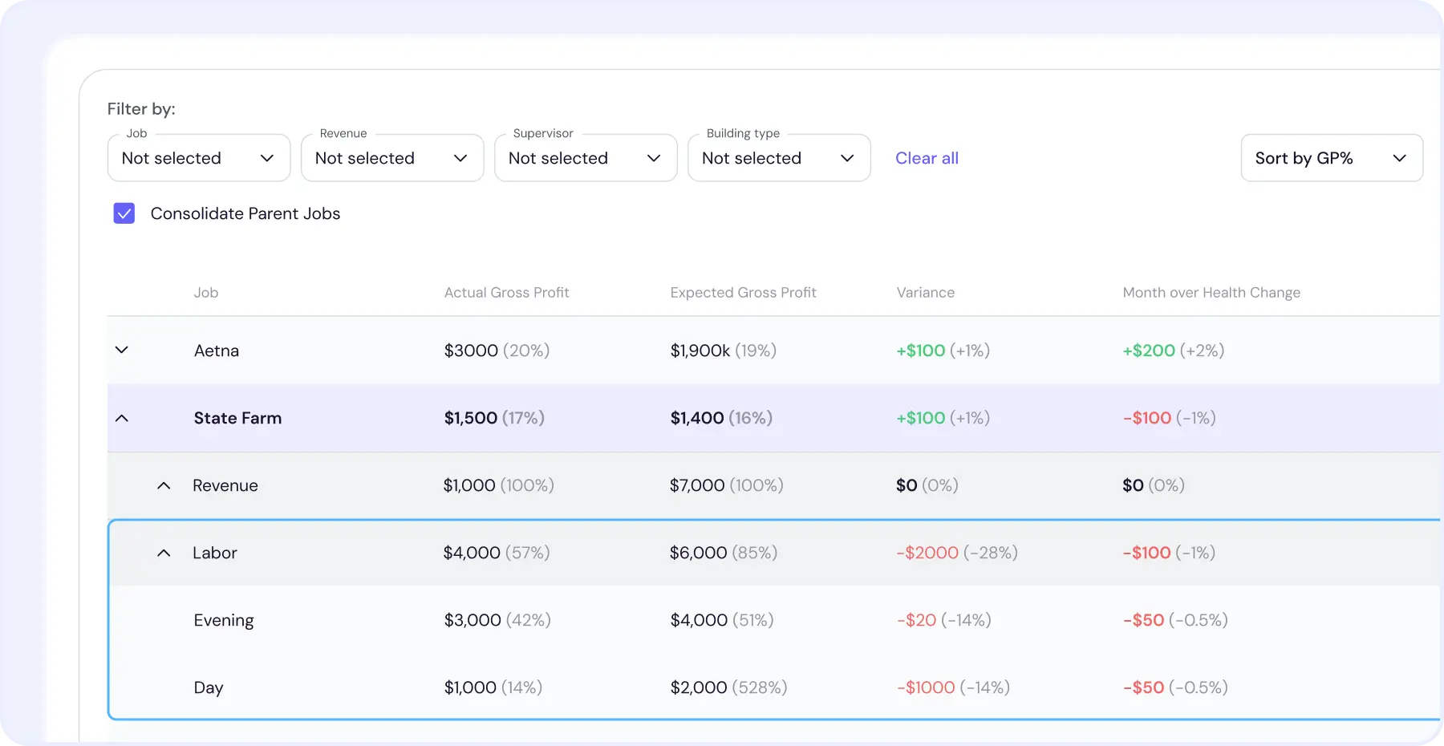Open the Sort by GP% dropdown arrow
Viewport: 1444px width, 746px height.
pyautogui.click(x=1401, y=159)
